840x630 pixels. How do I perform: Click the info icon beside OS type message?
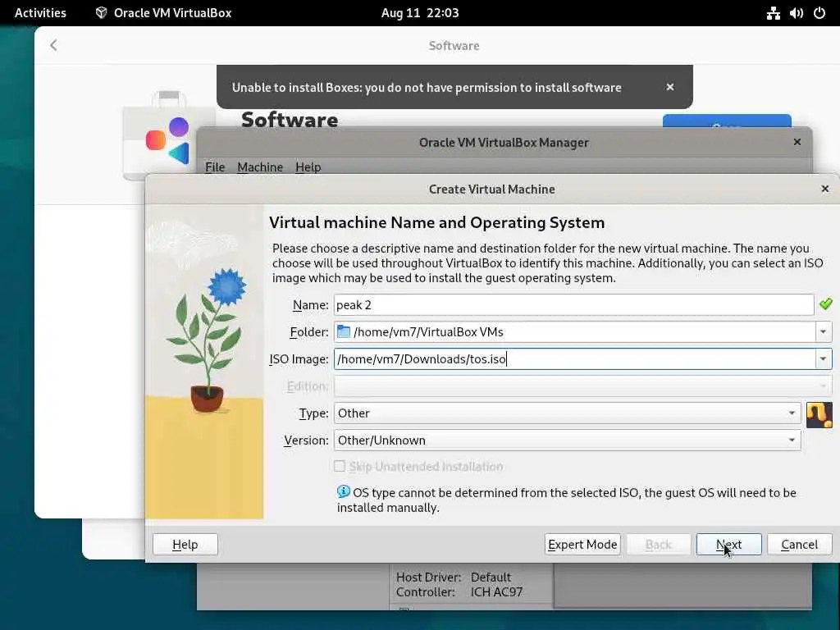344,491
